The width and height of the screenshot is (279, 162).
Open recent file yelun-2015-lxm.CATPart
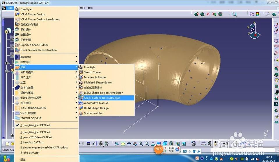point(36,137)
